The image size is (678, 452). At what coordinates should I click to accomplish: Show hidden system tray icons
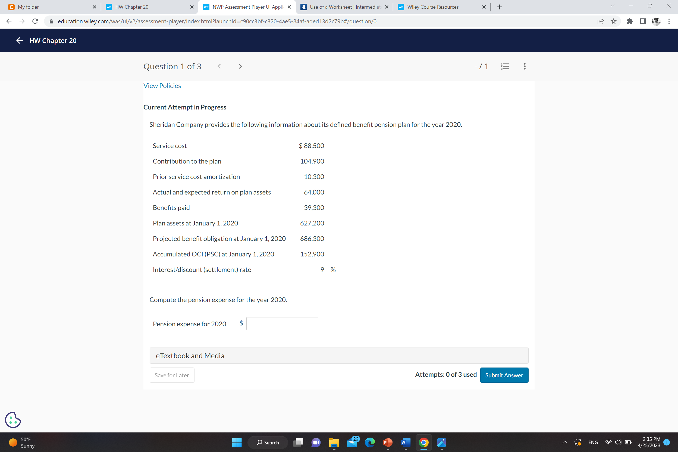564,442
